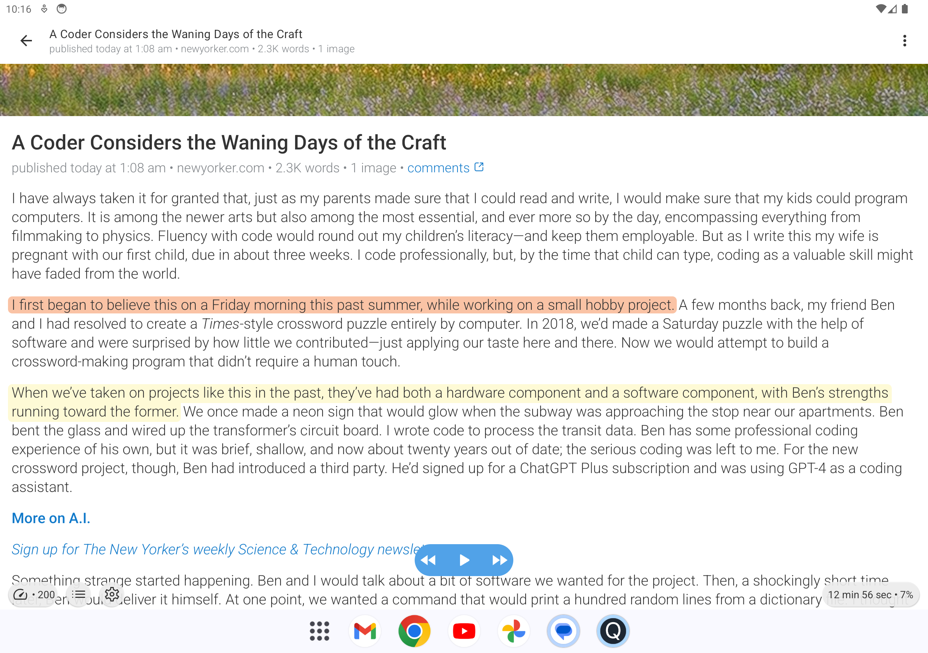
Task: Open the playback speed control showing 200
Action: pos(33,594)
